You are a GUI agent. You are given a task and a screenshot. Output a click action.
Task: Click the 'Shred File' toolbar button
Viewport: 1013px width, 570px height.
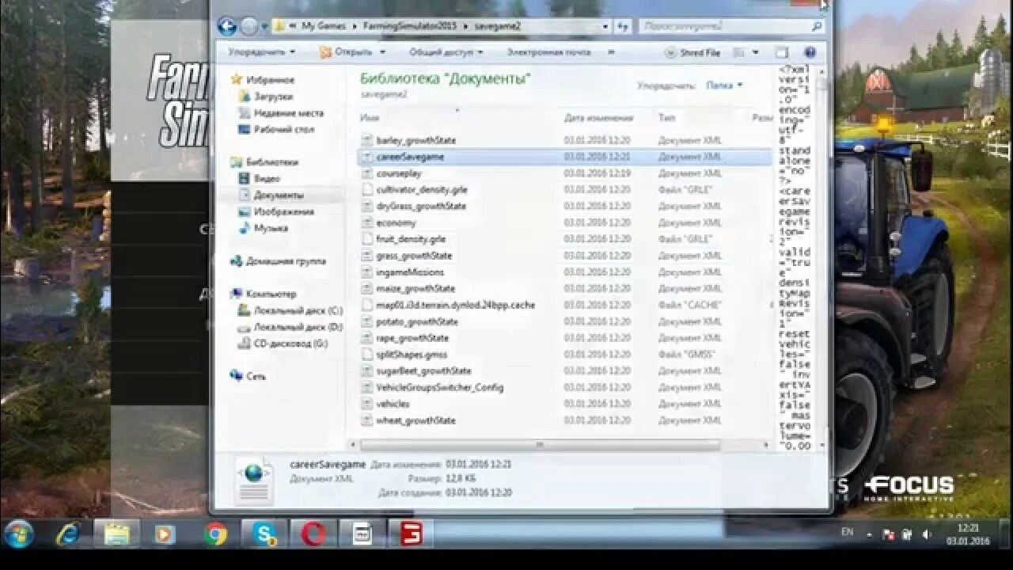point(692,52)
